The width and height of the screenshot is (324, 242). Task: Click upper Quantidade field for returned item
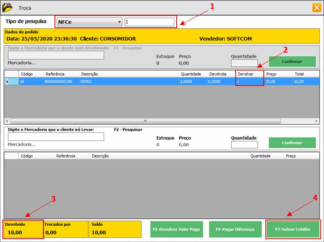click(244, 63)
